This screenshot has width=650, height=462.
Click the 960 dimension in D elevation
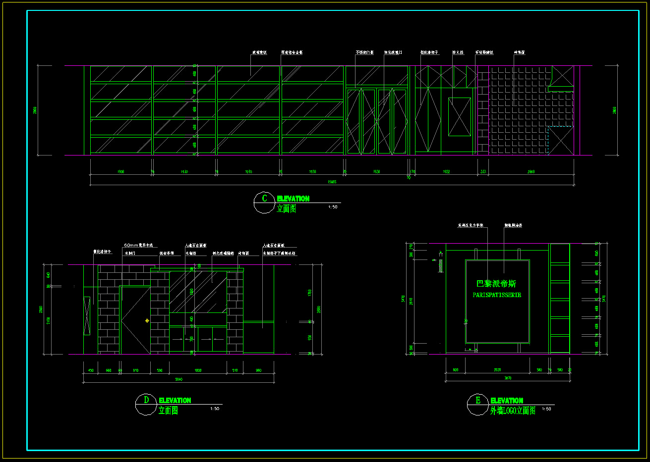pos(258,370)
